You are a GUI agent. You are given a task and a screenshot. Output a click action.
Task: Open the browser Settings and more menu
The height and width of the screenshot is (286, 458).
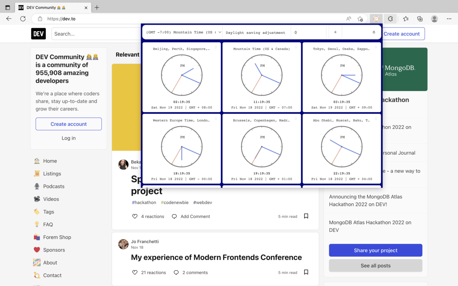pyautogui.click(x=449, y=19)
